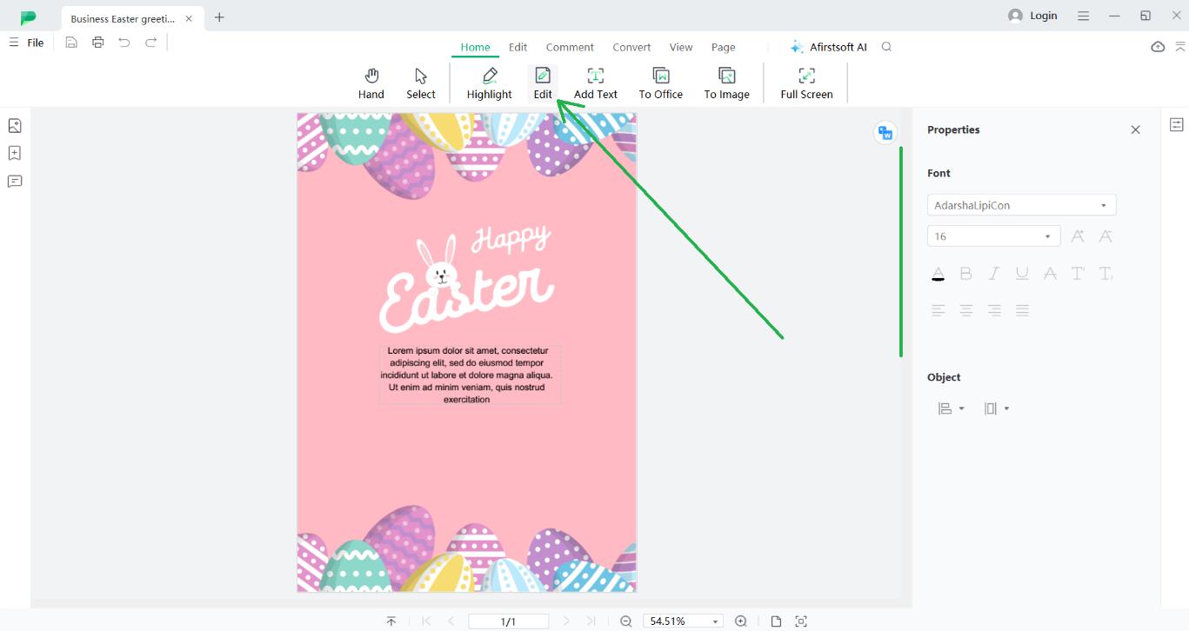Close the Properties panel
This screenshot has width=1189, height=631.
click(x=1135, y=130)
